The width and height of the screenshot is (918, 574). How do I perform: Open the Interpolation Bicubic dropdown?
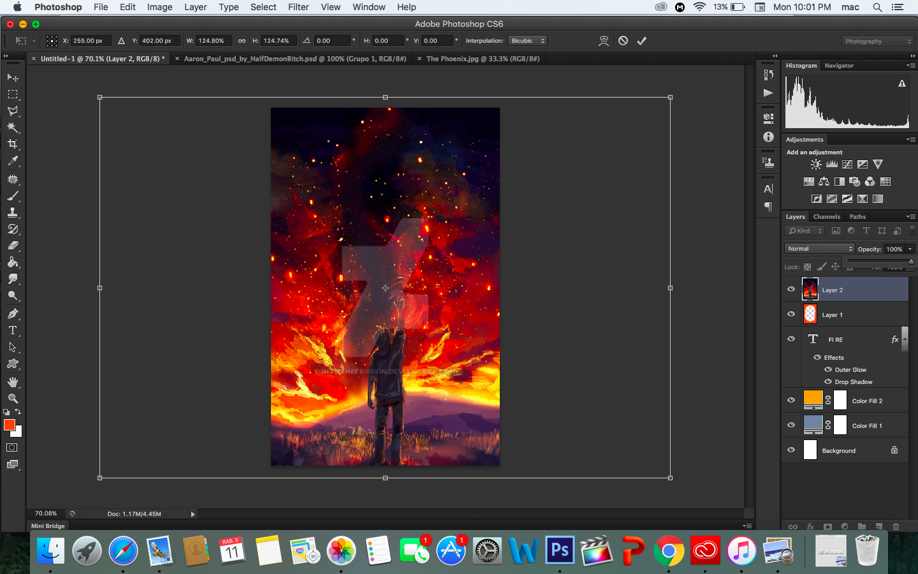528,41
